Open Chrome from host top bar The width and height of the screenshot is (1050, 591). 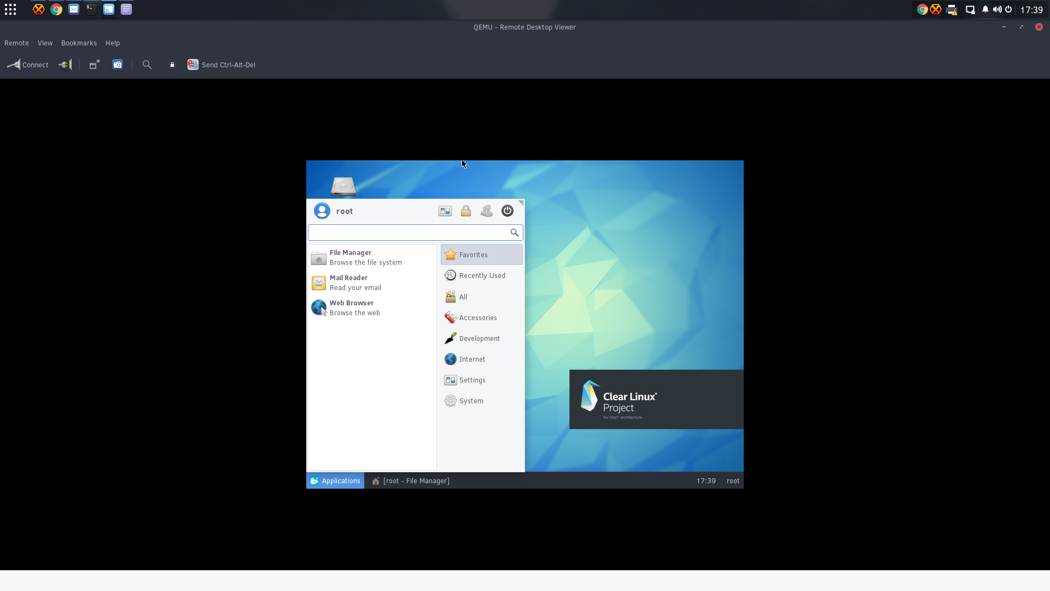56,9
